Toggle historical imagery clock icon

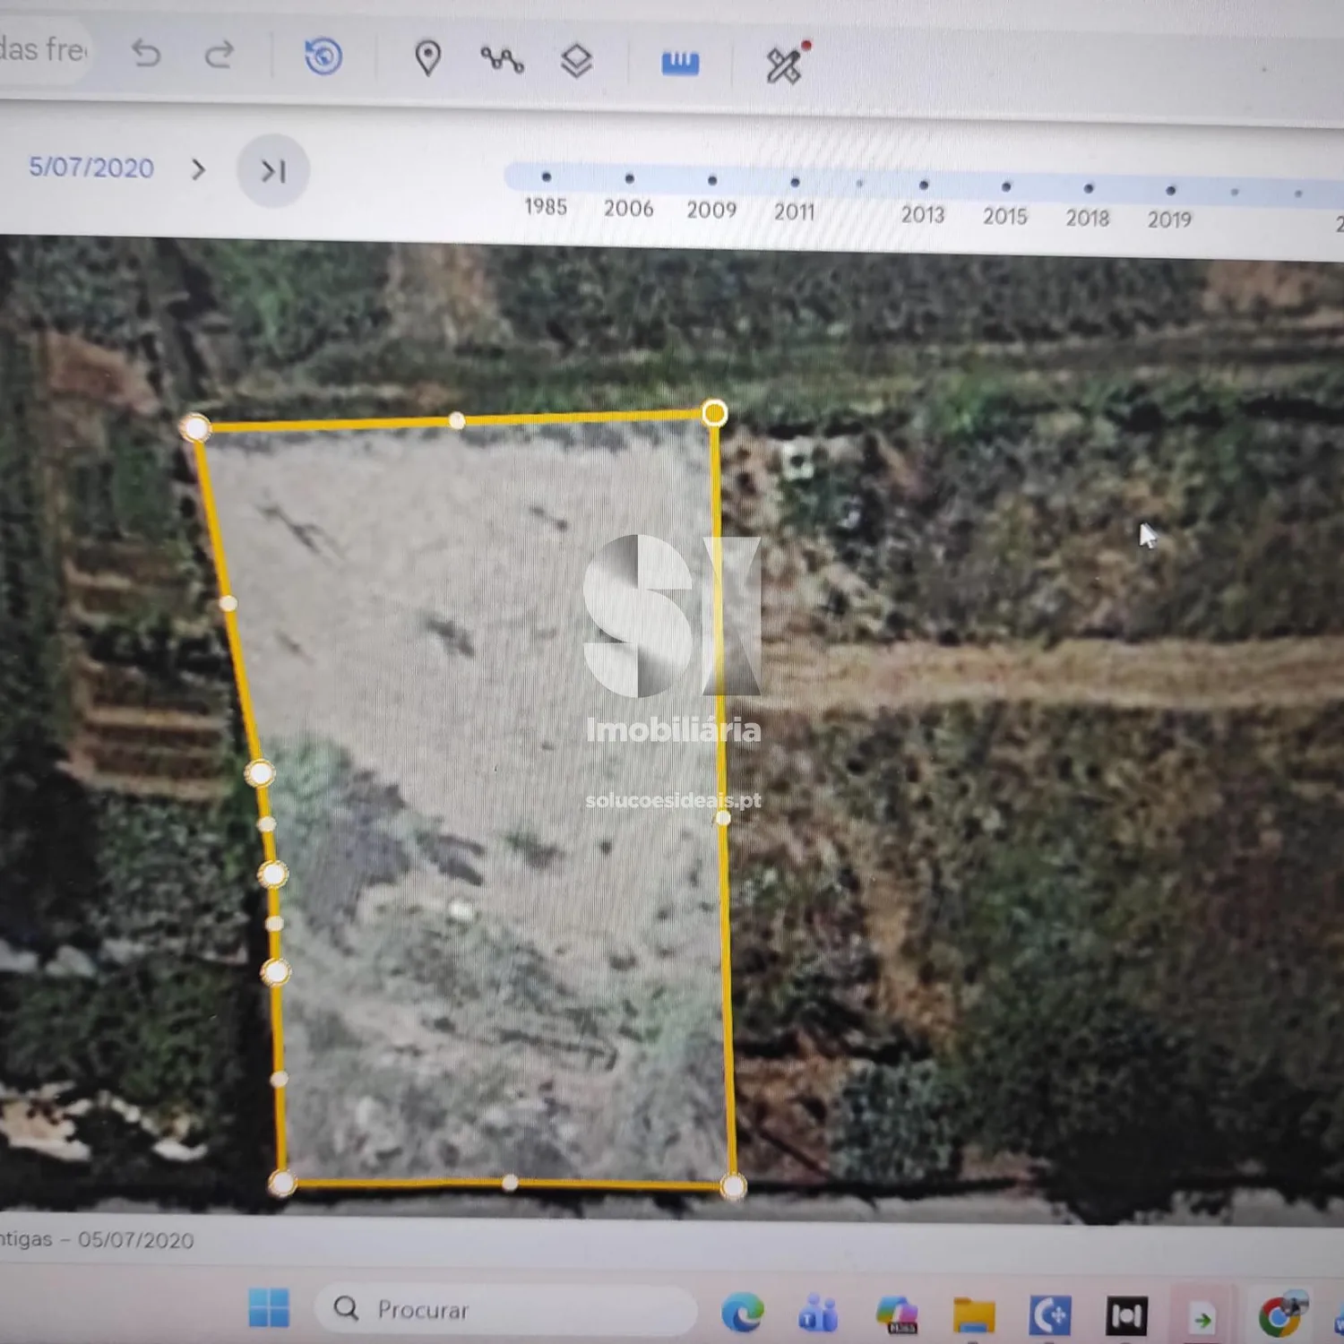(323, 57)
